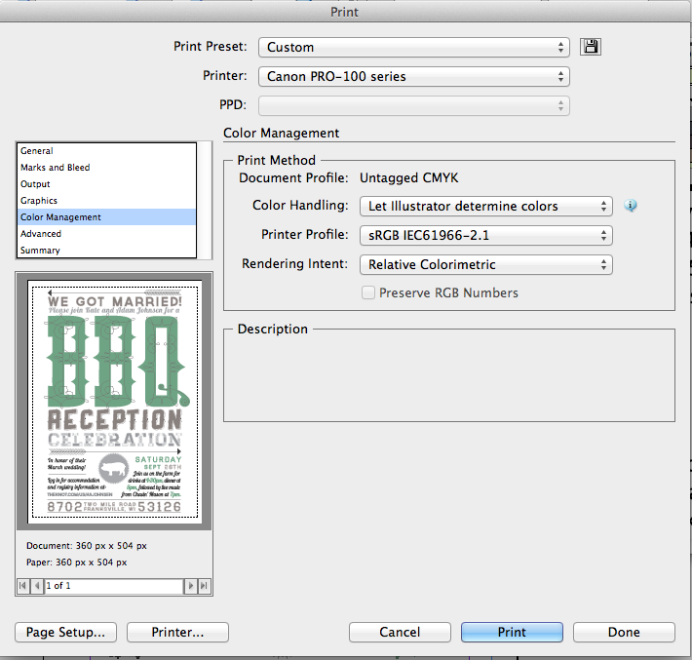This screenshot has height=660, width=692.
Task: Click the Print button
Action: point(512,632)
